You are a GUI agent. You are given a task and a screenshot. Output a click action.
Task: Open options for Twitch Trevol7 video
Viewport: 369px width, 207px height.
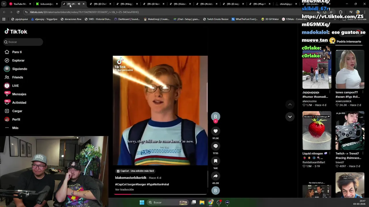[x=363, y=154]
